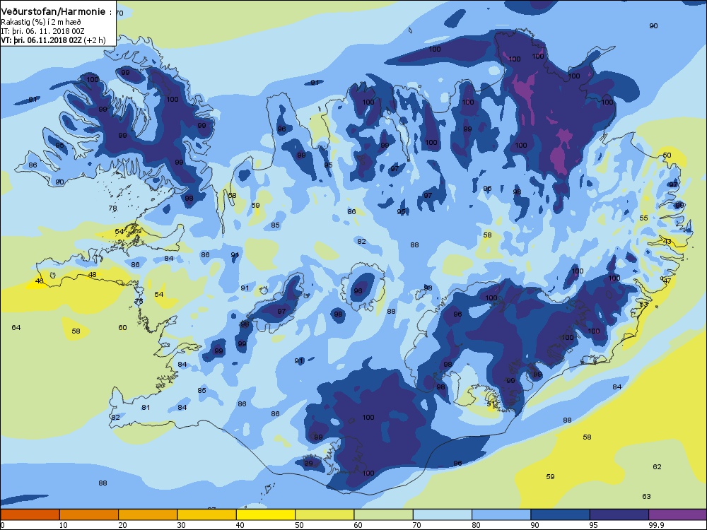Image resolution: width=707 pixels, height=530 pixels.
Task: Click the '(+2 h)' forecast offset text
Action: point(95,40)
